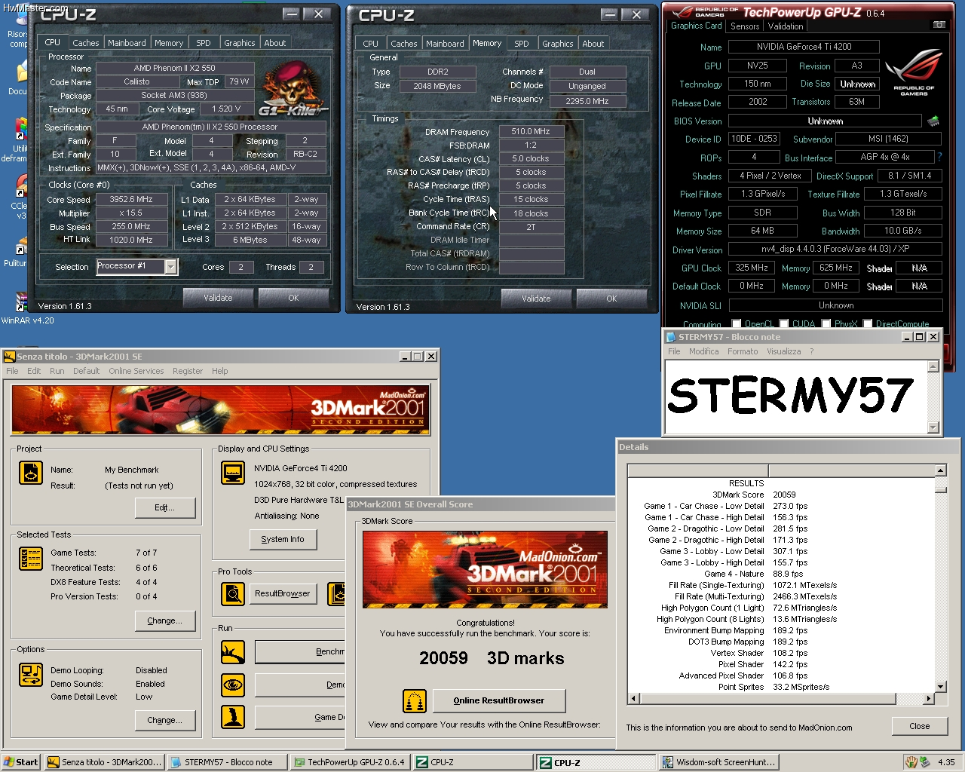Open the Processor #1 selection dropdown
The width and height of the screenshot is (965, 772).
pos(170,266)
